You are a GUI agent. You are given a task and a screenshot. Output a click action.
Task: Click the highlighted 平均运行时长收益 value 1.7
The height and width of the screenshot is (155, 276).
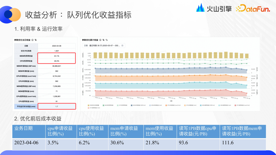(56, 106)
